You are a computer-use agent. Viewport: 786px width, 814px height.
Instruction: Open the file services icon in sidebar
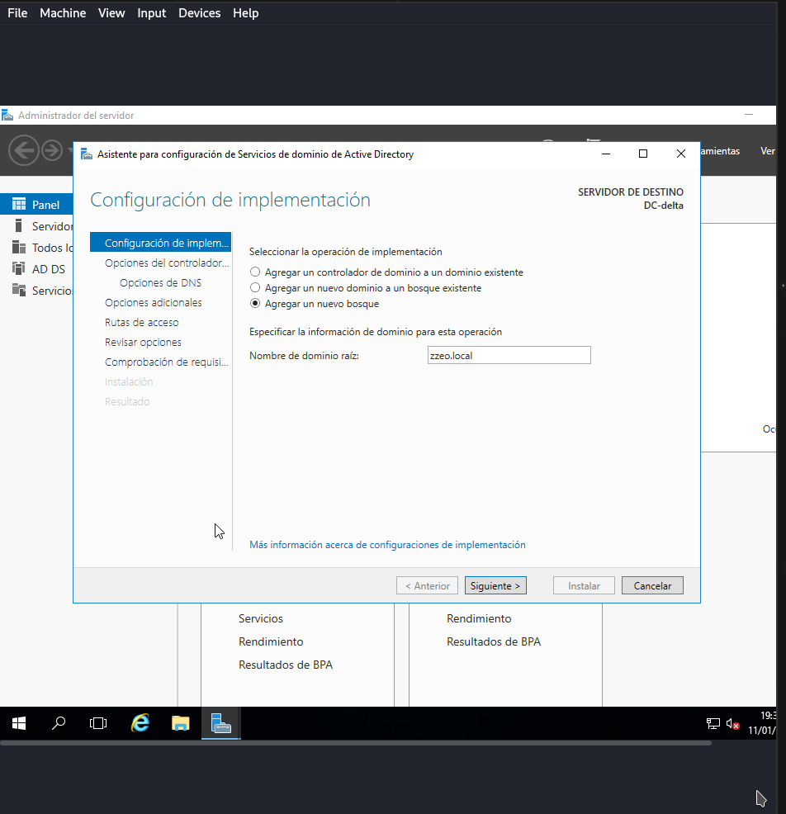19,291
